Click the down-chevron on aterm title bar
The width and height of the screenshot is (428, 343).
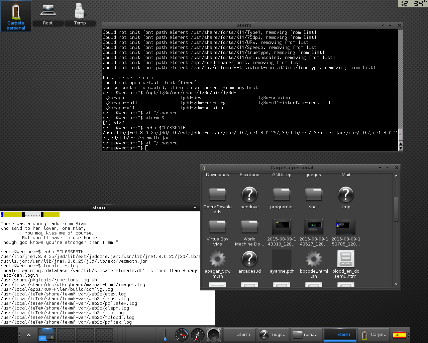tap(383, 25)
